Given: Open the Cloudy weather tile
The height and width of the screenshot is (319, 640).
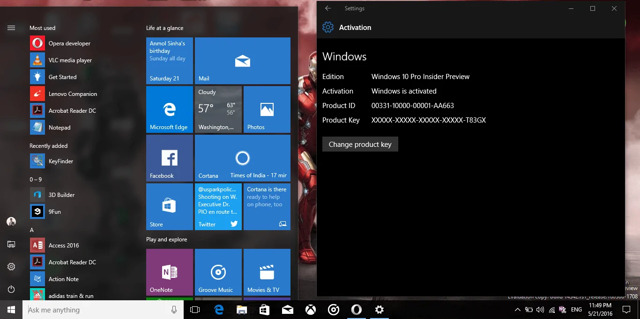Looking at the screenshot, I should pos(218,109).
